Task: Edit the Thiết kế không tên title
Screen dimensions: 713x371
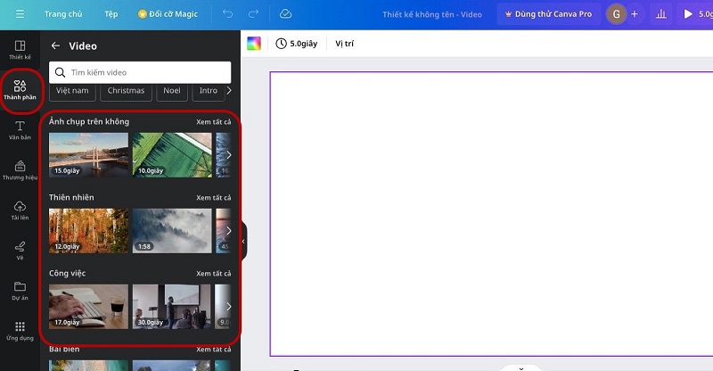Action: click(x=432, y=14)
